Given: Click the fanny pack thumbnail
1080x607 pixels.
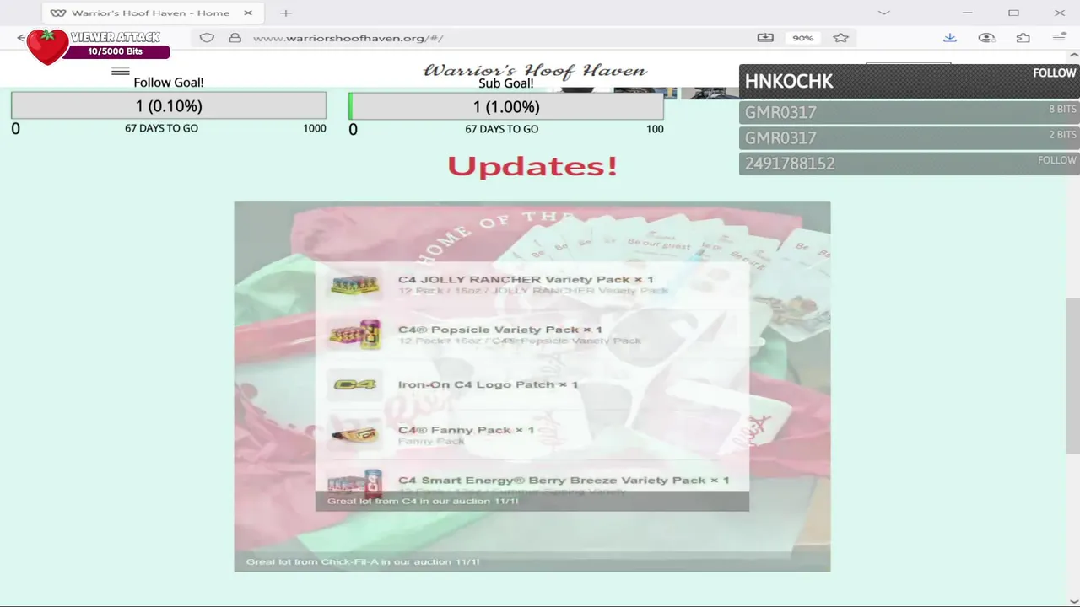Looking at the screenshot, I should (x=354, y=435).
